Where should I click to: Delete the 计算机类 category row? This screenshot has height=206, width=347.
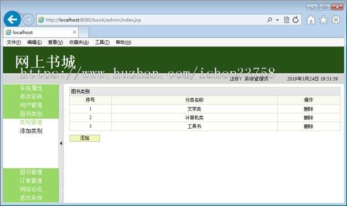308,118
